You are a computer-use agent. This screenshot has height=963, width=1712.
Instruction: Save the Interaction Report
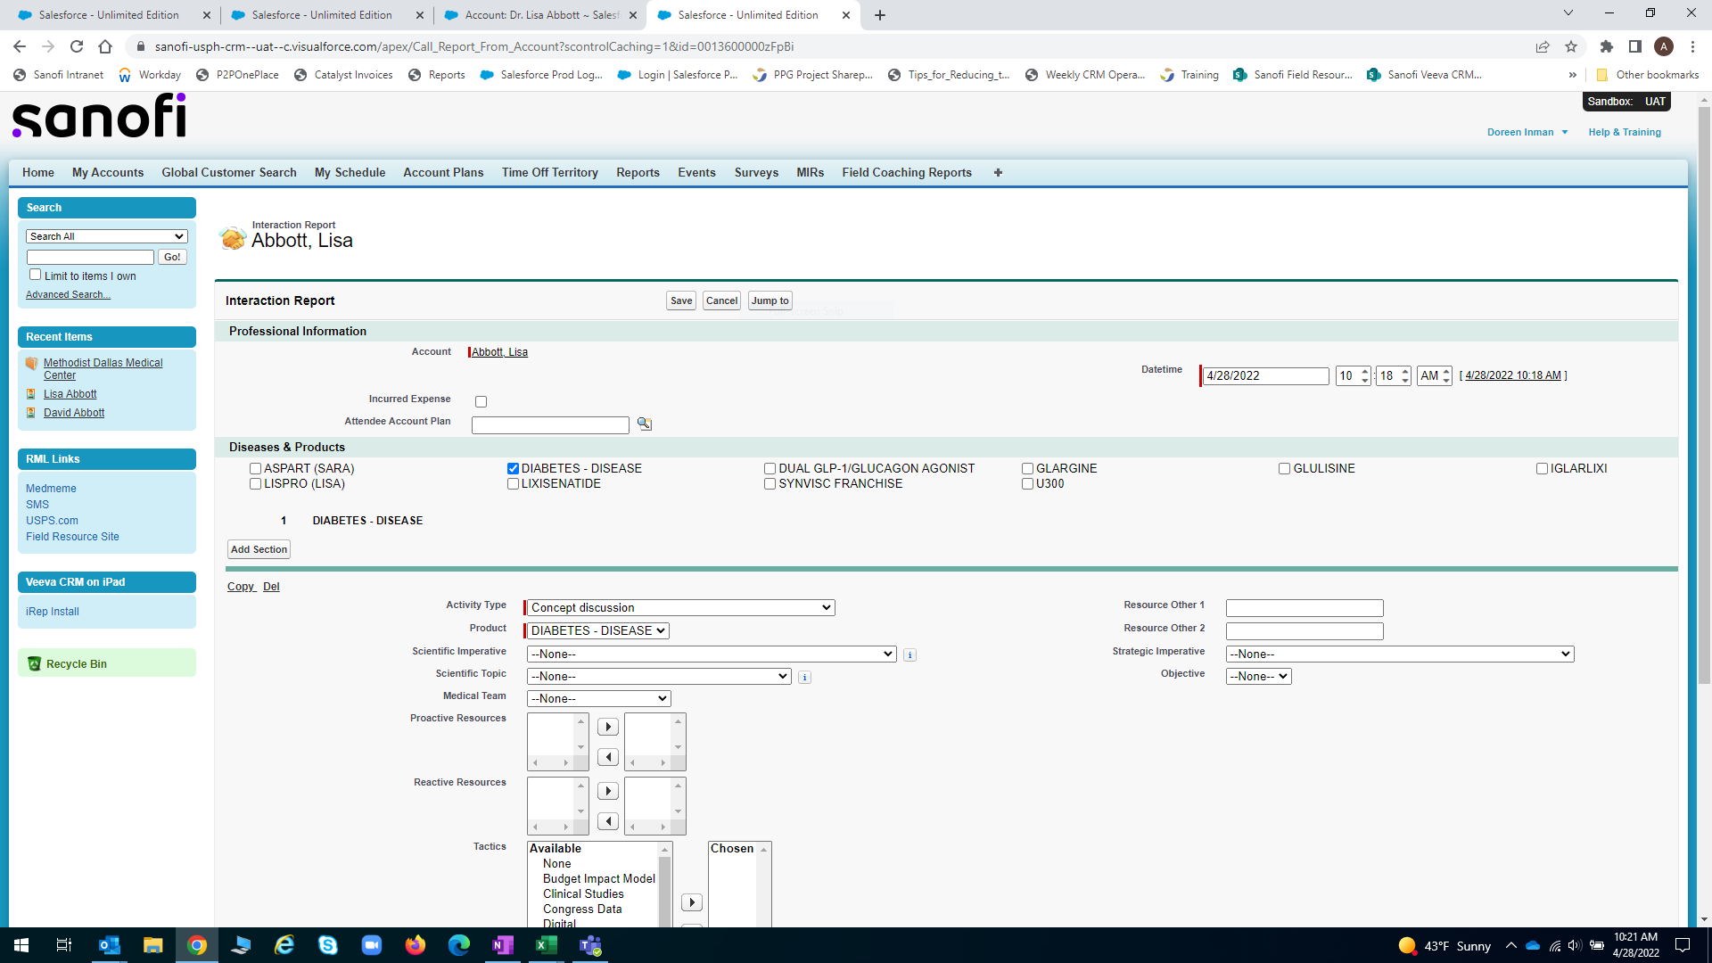coord(681,301)
